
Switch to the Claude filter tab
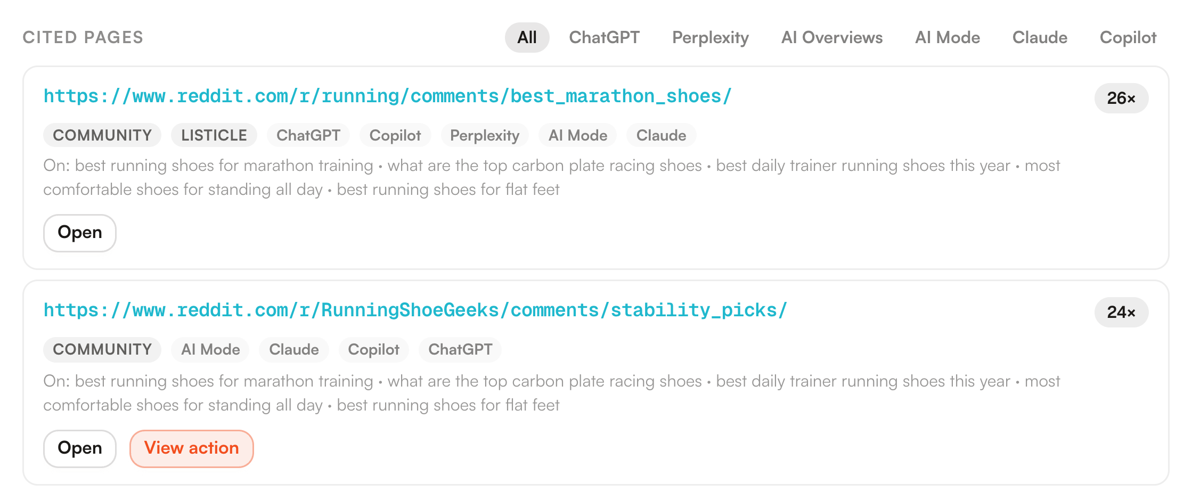[1039, 37]
